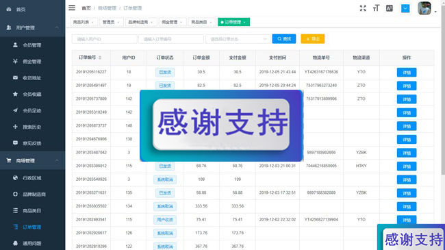Collapse the 用户管理 menu chevron
Image resolution: width=445 pixels, height=250 pixels.
pyautogui.click(x=57, y=27)
